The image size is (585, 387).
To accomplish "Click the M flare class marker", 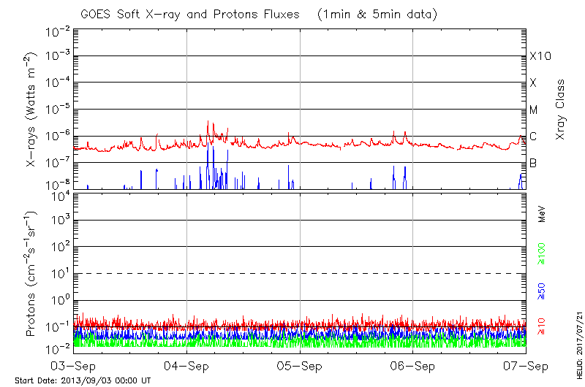I will point(534,110).
